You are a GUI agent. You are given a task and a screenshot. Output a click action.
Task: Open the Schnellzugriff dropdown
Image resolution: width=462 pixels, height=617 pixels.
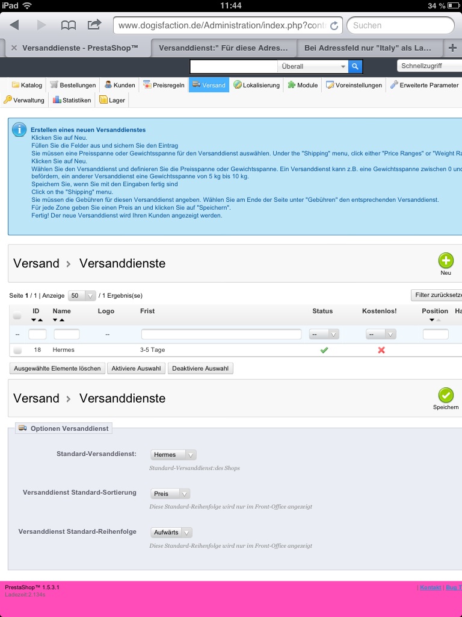point(430,66)
